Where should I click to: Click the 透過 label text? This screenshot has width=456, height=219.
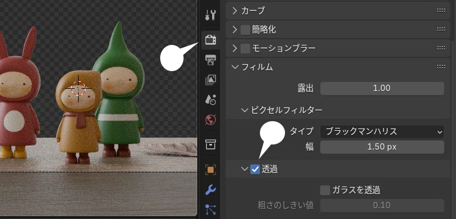[269, 169]
